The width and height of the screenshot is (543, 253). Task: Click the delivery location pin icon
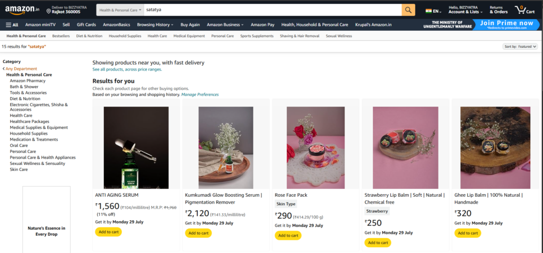49,11
